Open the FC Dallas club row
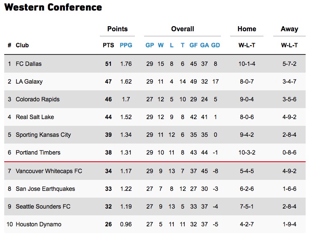The image size is (309, 239). click(29, 64)
